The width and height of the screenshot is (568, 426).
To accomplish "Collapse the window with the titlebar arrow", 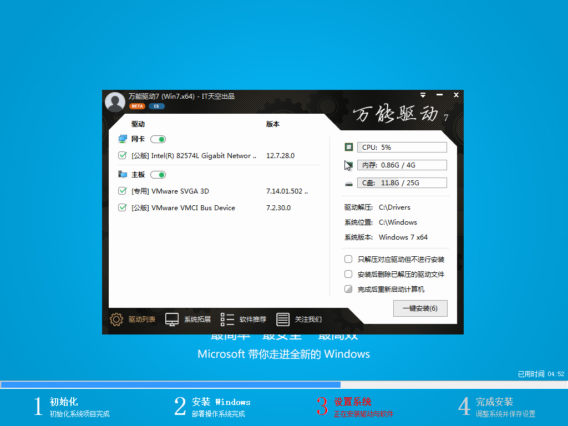I will coord(423,95).
